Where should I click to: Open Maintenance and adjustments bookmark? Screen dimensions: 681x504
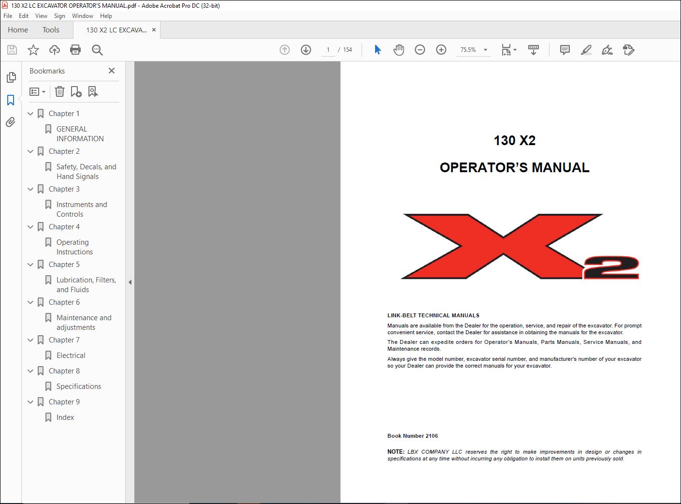click(x=84, y=323)
